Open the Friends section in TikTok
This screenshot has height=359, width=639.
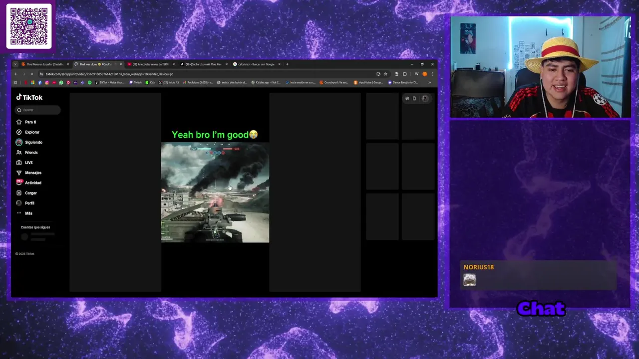27,153
